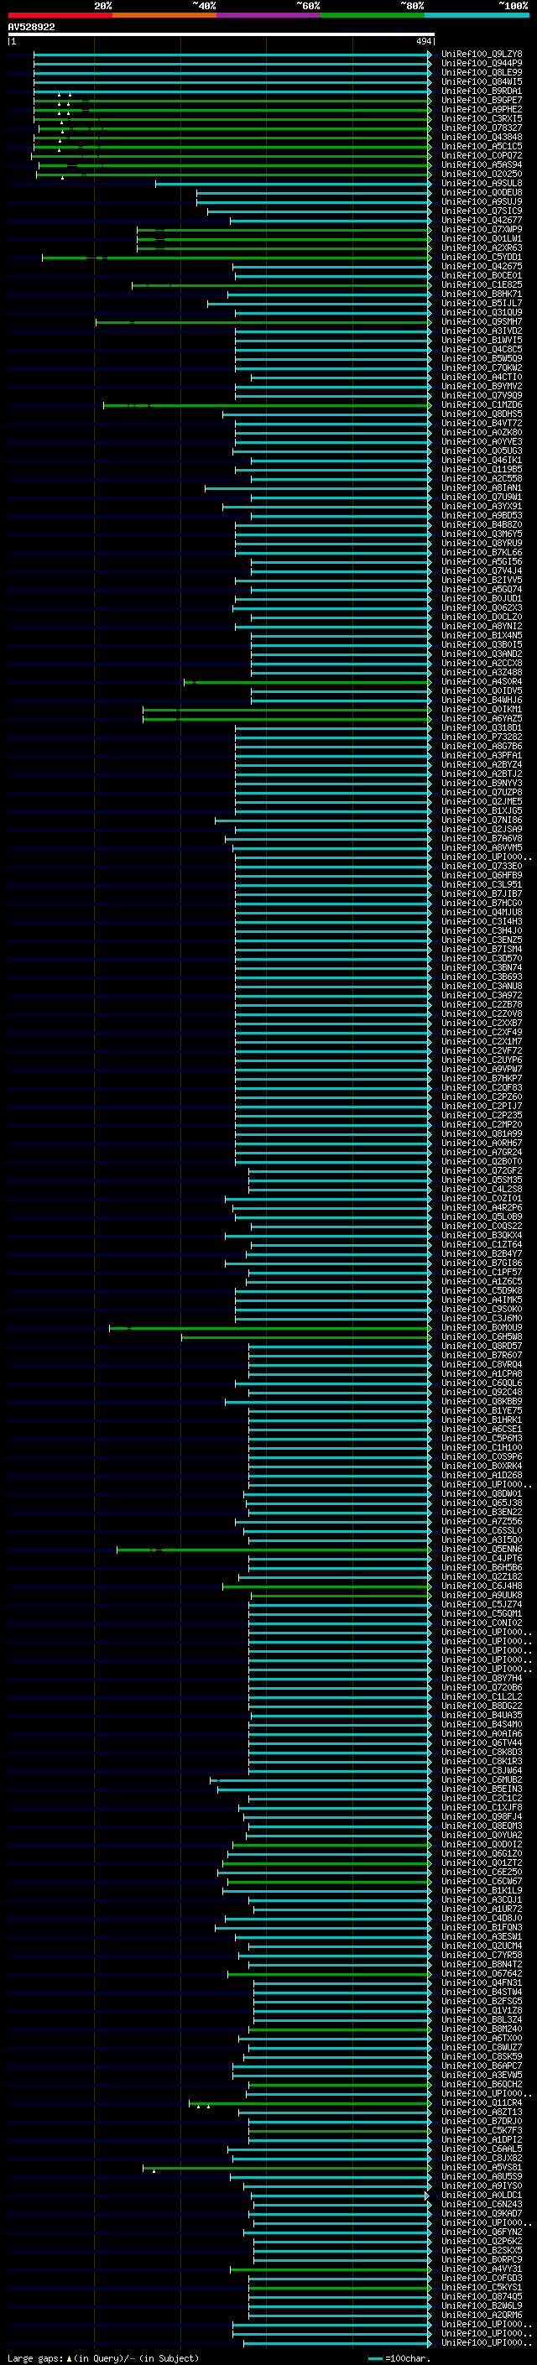537x2365 pixels.
Task: Open the UniRef100_C0PQ72 entry
Action: pos(482,155)
